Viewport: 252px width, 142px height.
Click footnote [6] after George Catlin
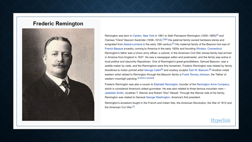click(x=162, y=70)
